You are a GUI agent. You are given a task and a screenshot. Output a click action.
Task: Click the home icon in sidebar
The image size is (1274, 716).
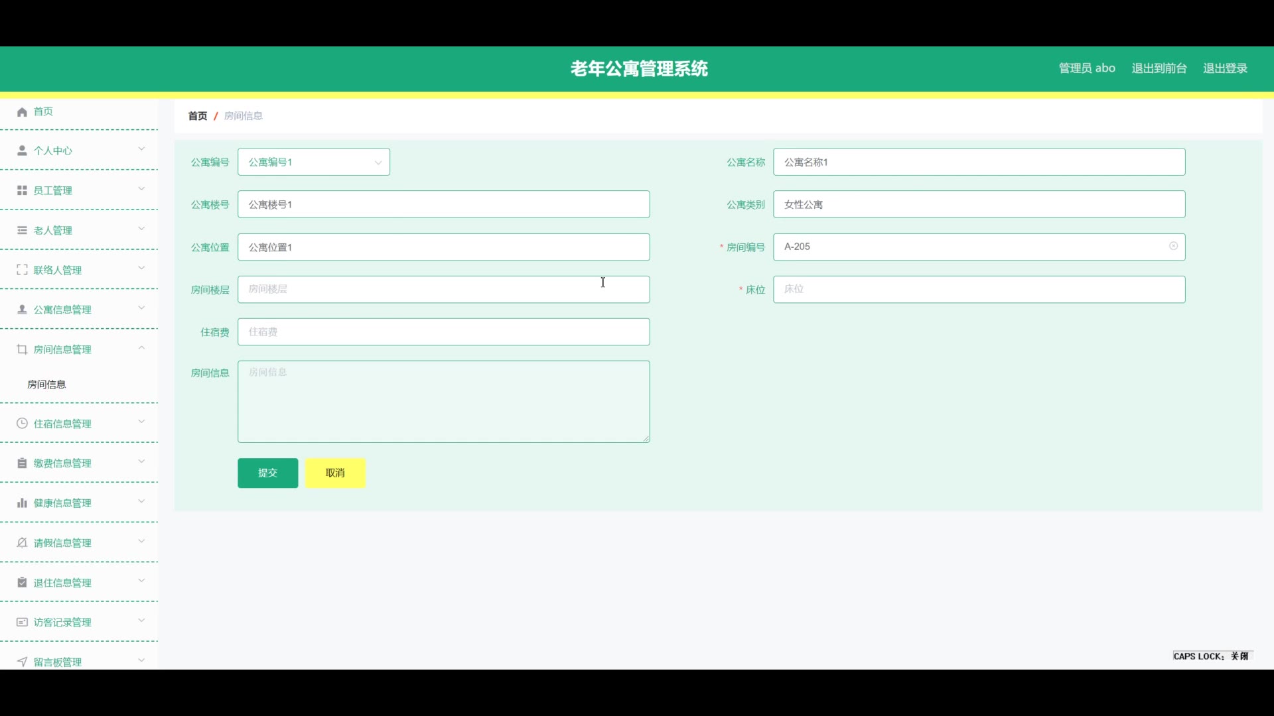[x=22, y=112]
